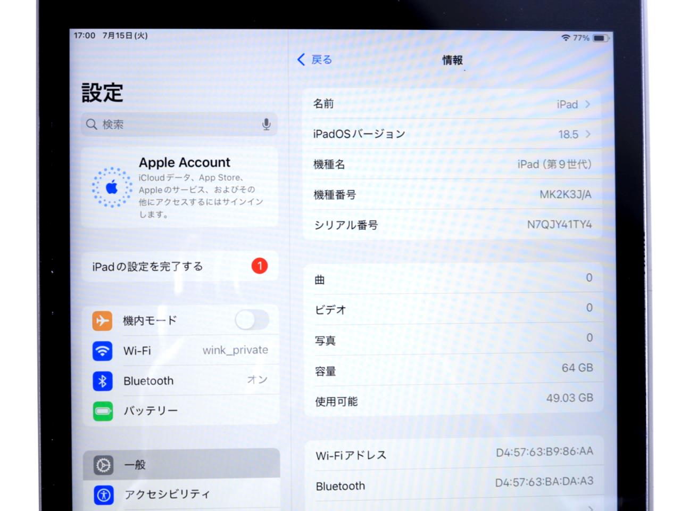681x511 pixels.
Task: Select アクセシビリティ in the sidebar
Action: pos(181,494)
